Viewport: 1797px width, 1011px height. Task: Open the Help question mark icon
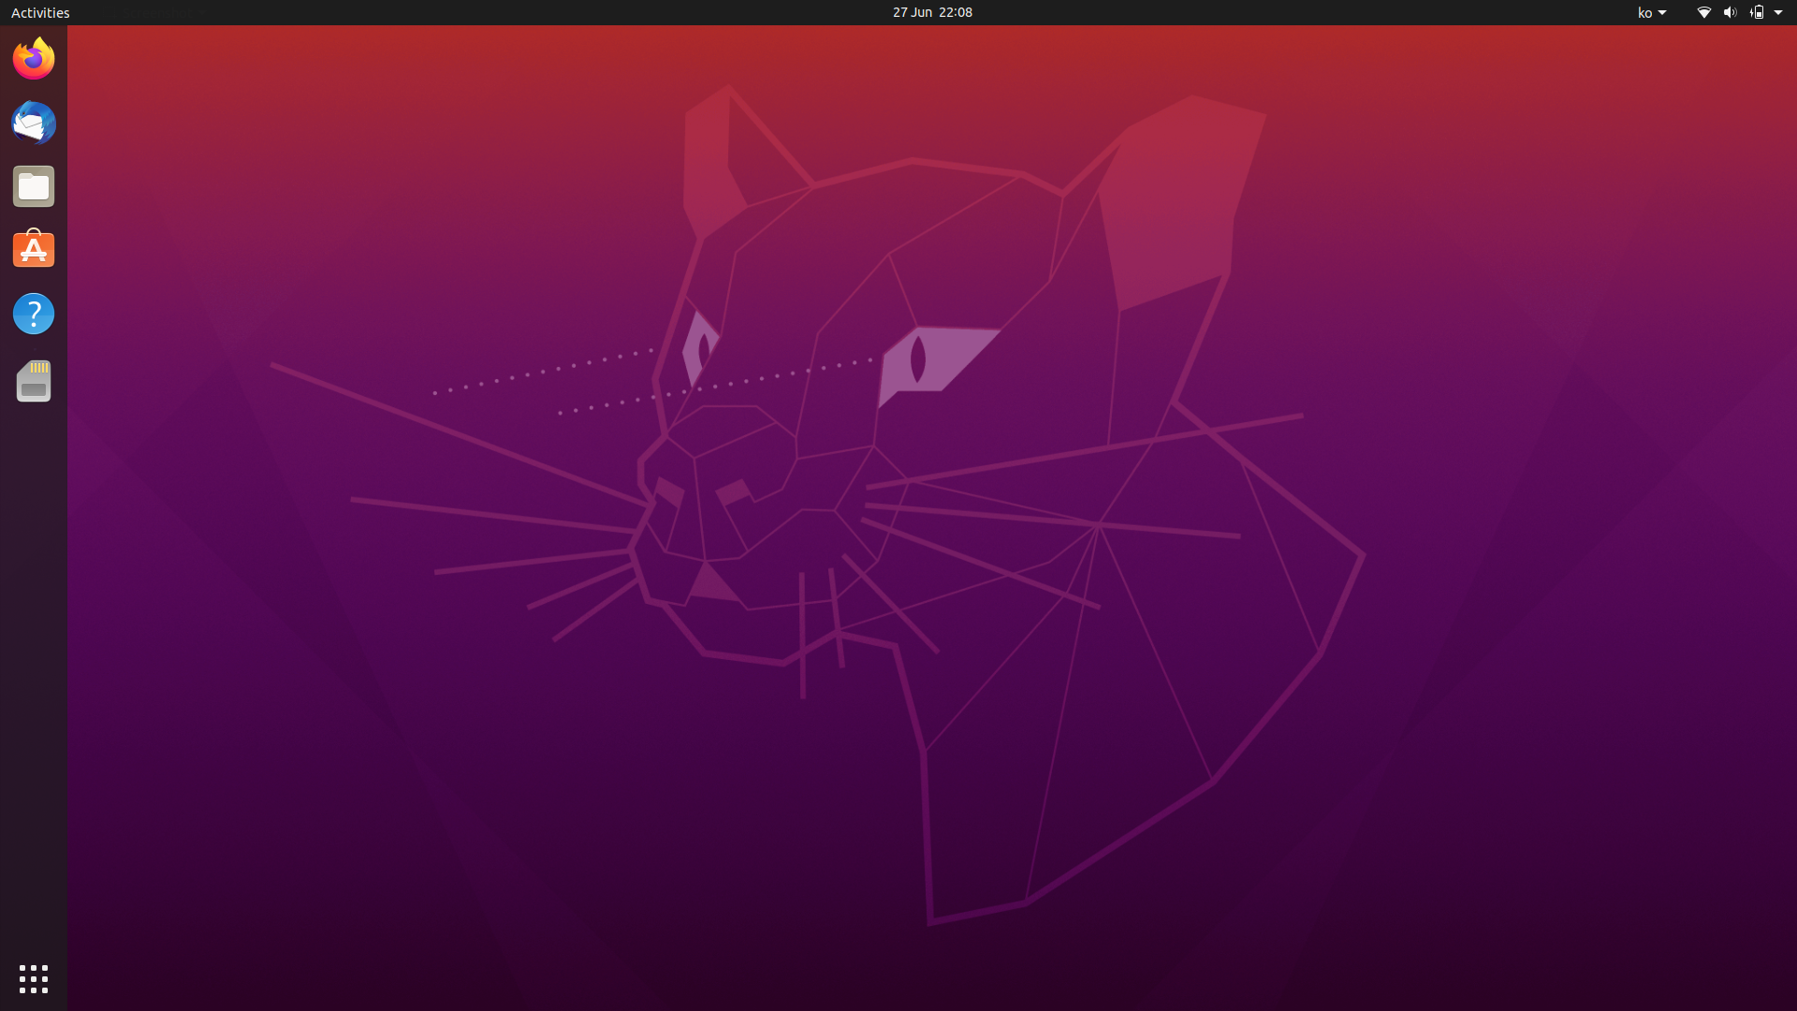[x=34, y=314]
